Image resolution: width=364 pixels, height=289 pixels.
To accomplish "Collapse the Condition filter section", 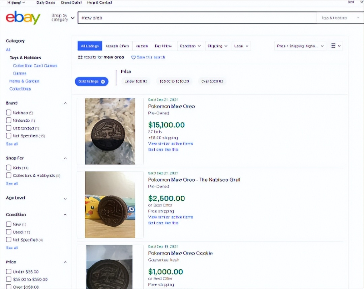I will 65,215.
